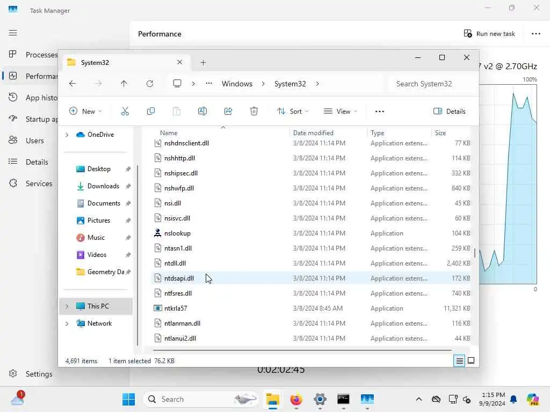Open File Explorer from the taskbar
The height and width of the screenshot is (412, 550).
[x=272, y=399]
